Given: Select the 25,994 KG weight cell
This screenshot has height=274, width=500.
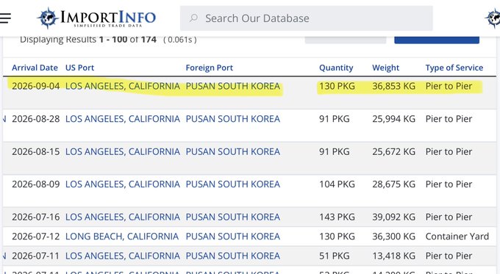Looking at the screenshot, I should (394, 119).
